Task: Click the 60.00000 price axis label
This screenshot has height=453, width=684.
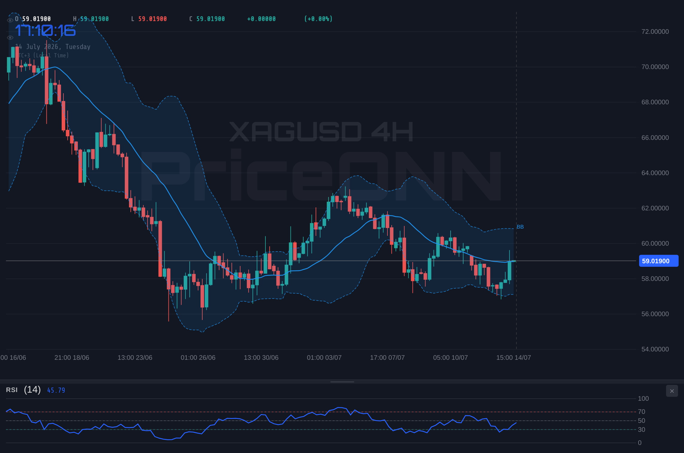Action: point(655,244)
